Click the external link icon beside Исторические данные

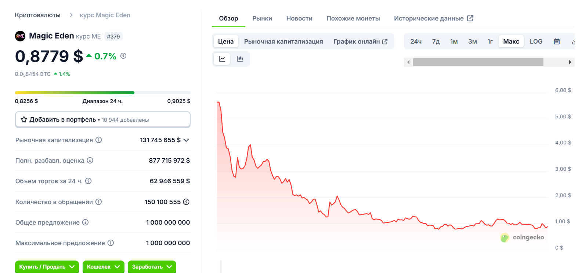point(470,18)
